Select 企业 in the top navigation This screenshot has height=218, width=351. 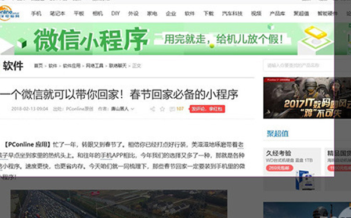(171, 13)
